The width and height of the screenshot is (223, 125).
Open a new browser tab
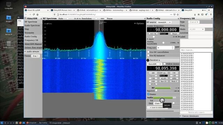[x=209, y=10]
